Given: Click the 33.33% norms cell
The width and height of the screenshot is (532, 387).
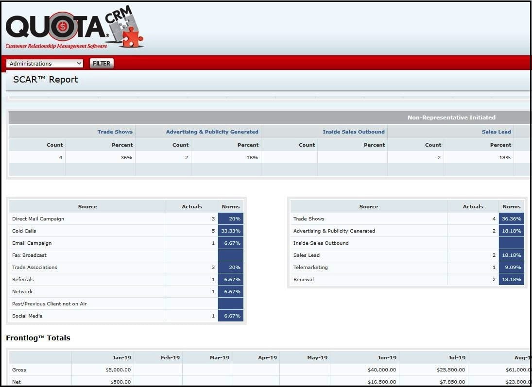Looking at the screenshot, I should (231, 231).
